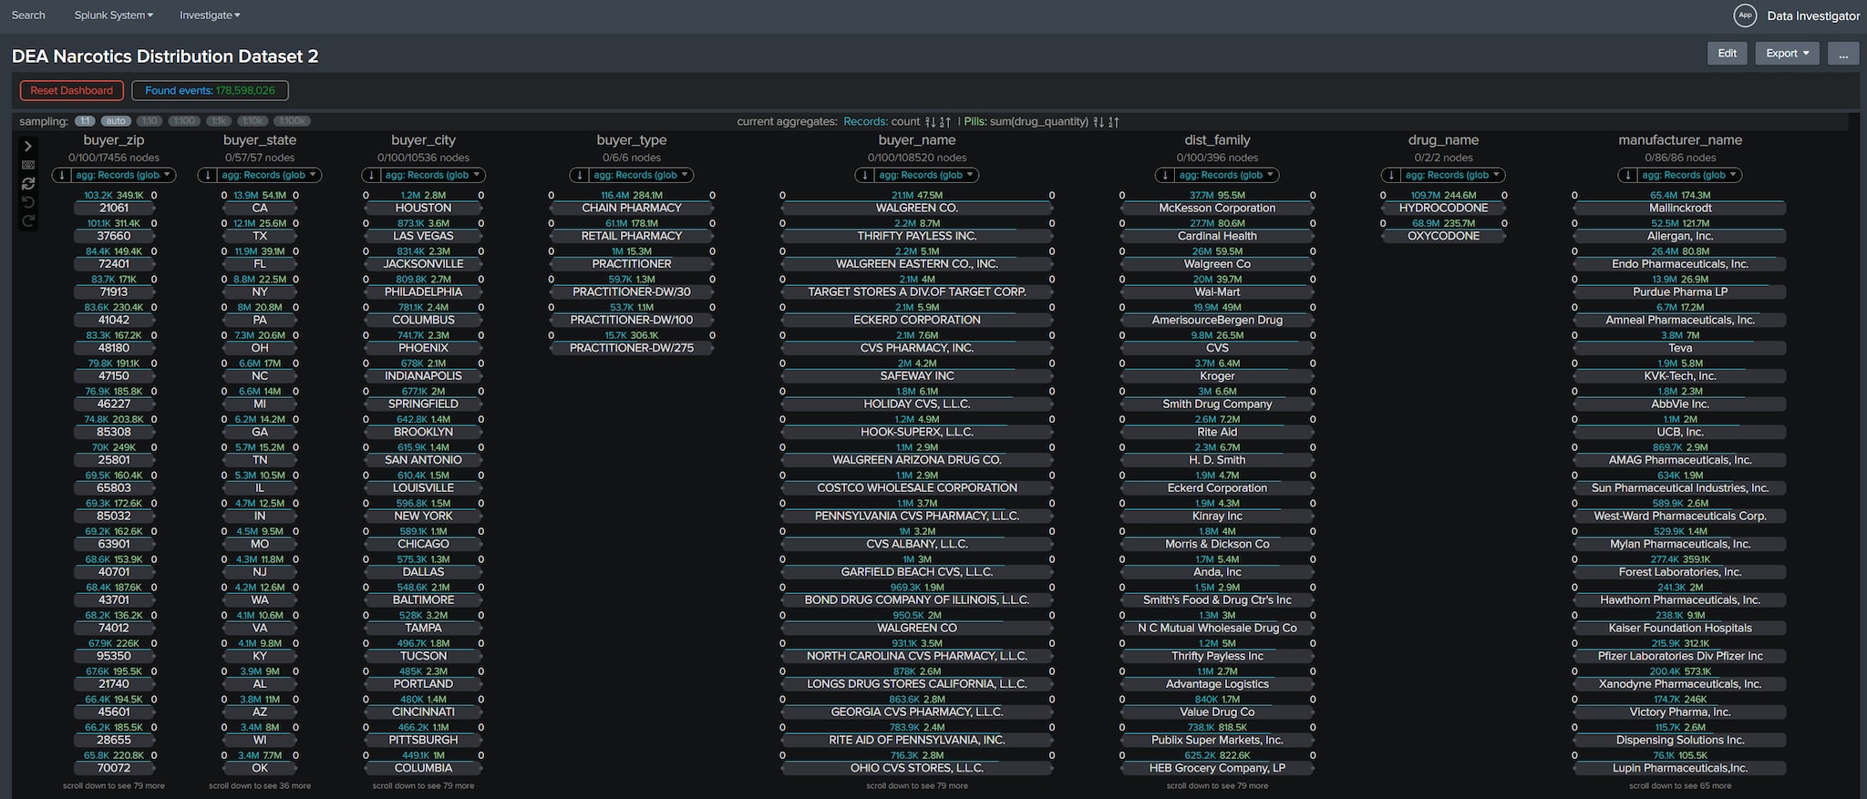
Task: Open buyer_city aggregate dropdown
Action: coord(432,175)
